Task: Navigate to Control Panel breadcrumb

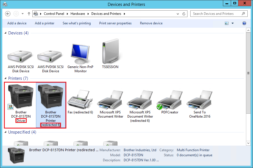Action: (x=54, y=14)
